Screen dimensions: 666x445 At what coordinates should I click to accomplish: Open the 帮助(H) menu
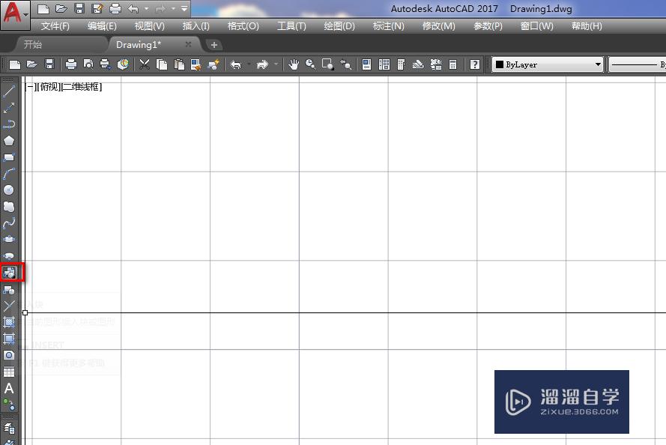[587, 26]
